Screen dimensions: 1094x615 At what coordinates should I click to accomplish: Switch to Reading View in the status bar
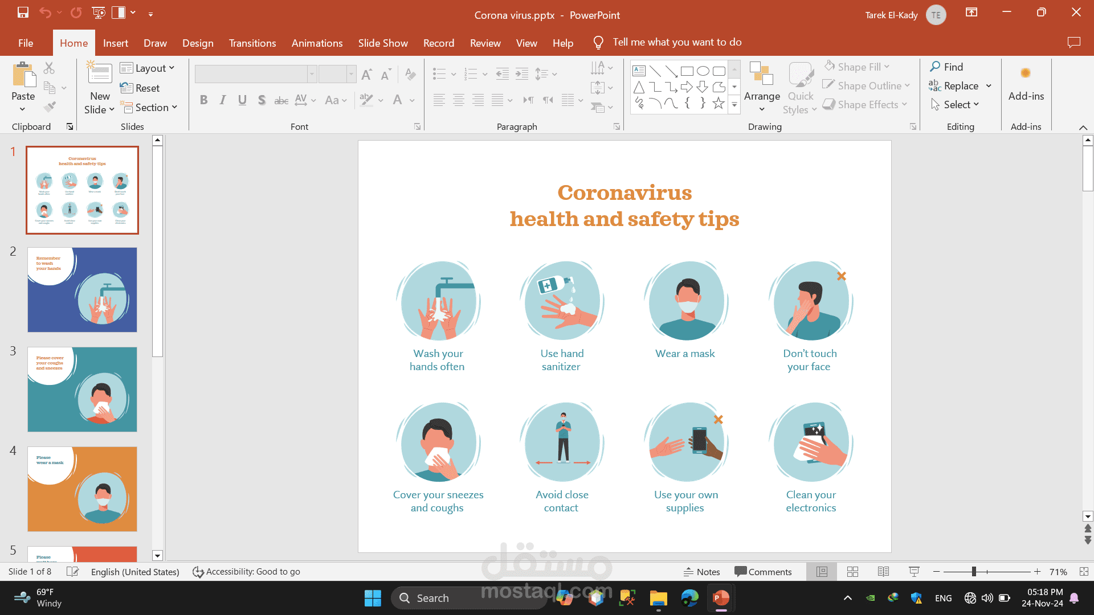[x=883, y=572]
